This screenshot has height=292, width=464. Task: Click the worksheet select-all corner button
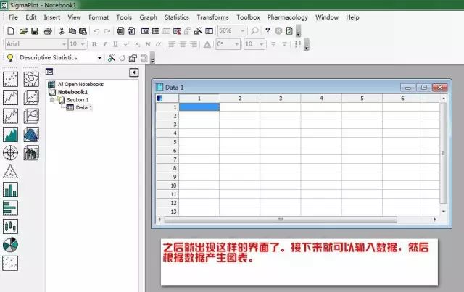click(x=167, y=99)
